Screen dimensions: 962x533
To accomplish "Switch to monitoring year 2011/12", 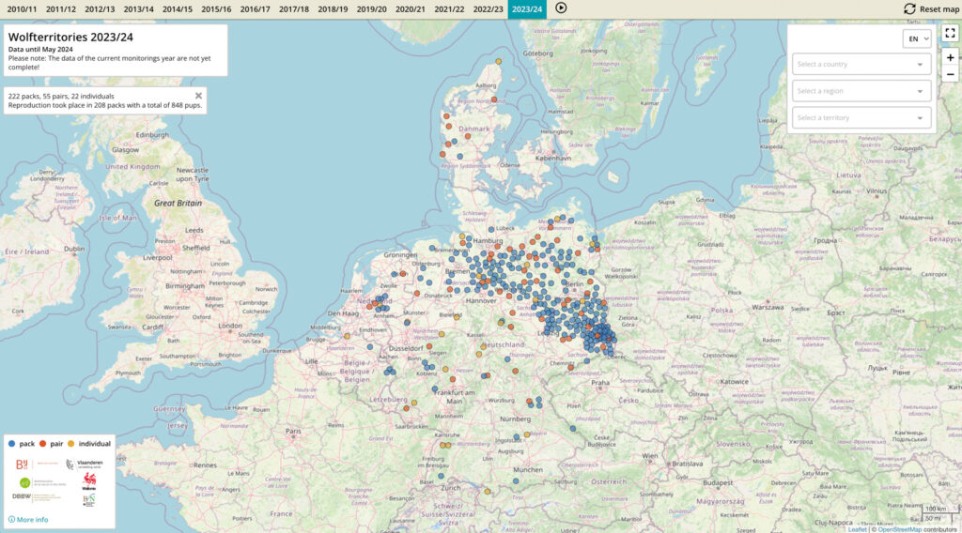I will click(x=61, y=9).
